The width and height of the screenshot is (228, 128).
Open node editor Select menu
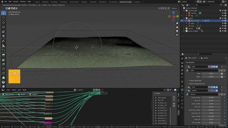pos(14,90)
